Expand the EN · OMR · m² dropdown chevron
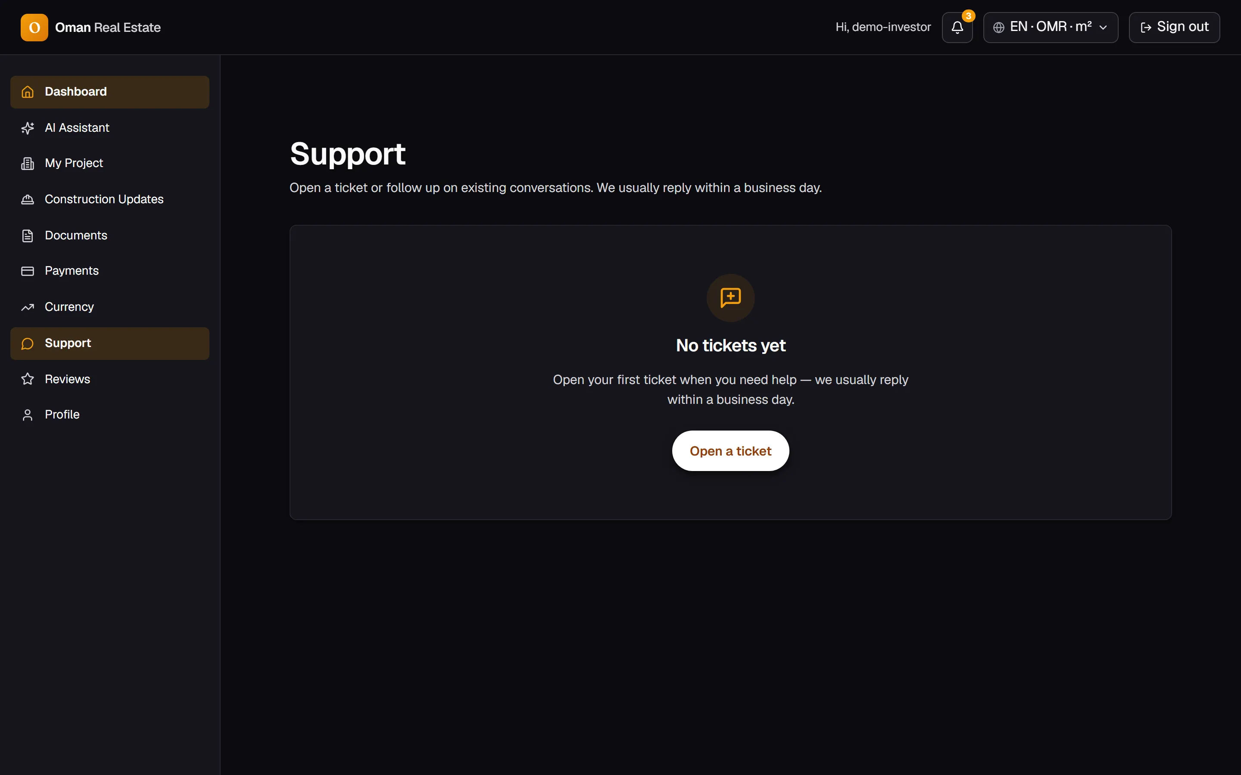This screenshot has width=1241, height=775. point(1103,28)
